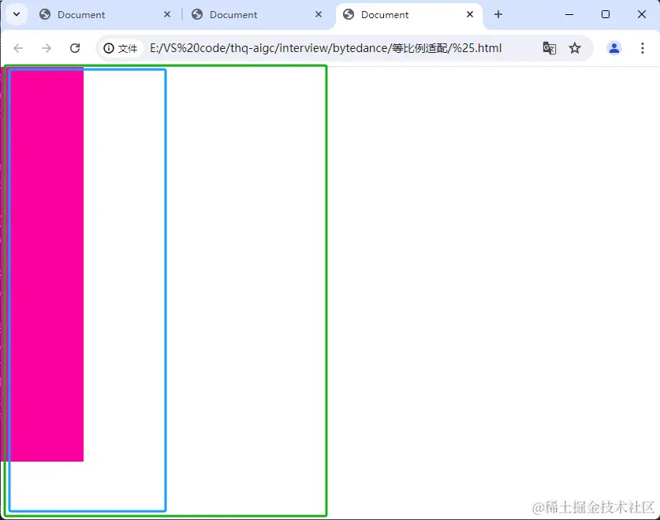Open the Google Translate icon in address bar

(x=549, y=48)
